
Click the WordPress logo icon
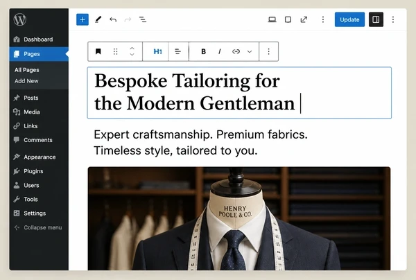click(x=20, y=19)
